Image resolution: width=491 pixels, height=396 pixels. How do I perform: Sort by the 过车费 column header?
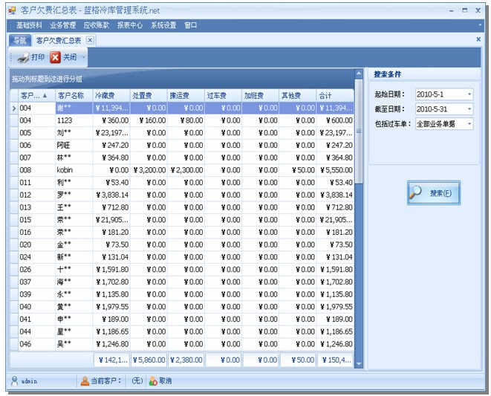tap(223, 95)
